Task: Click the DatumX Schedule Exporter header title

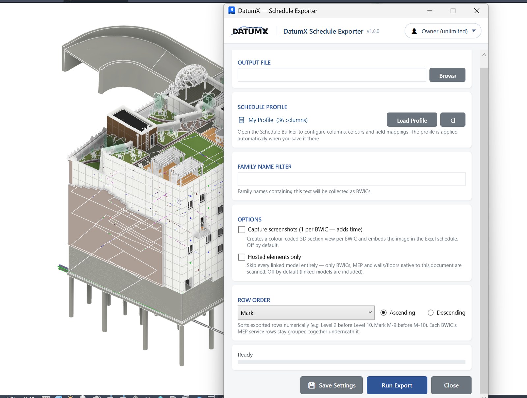Action: (323, 31)
